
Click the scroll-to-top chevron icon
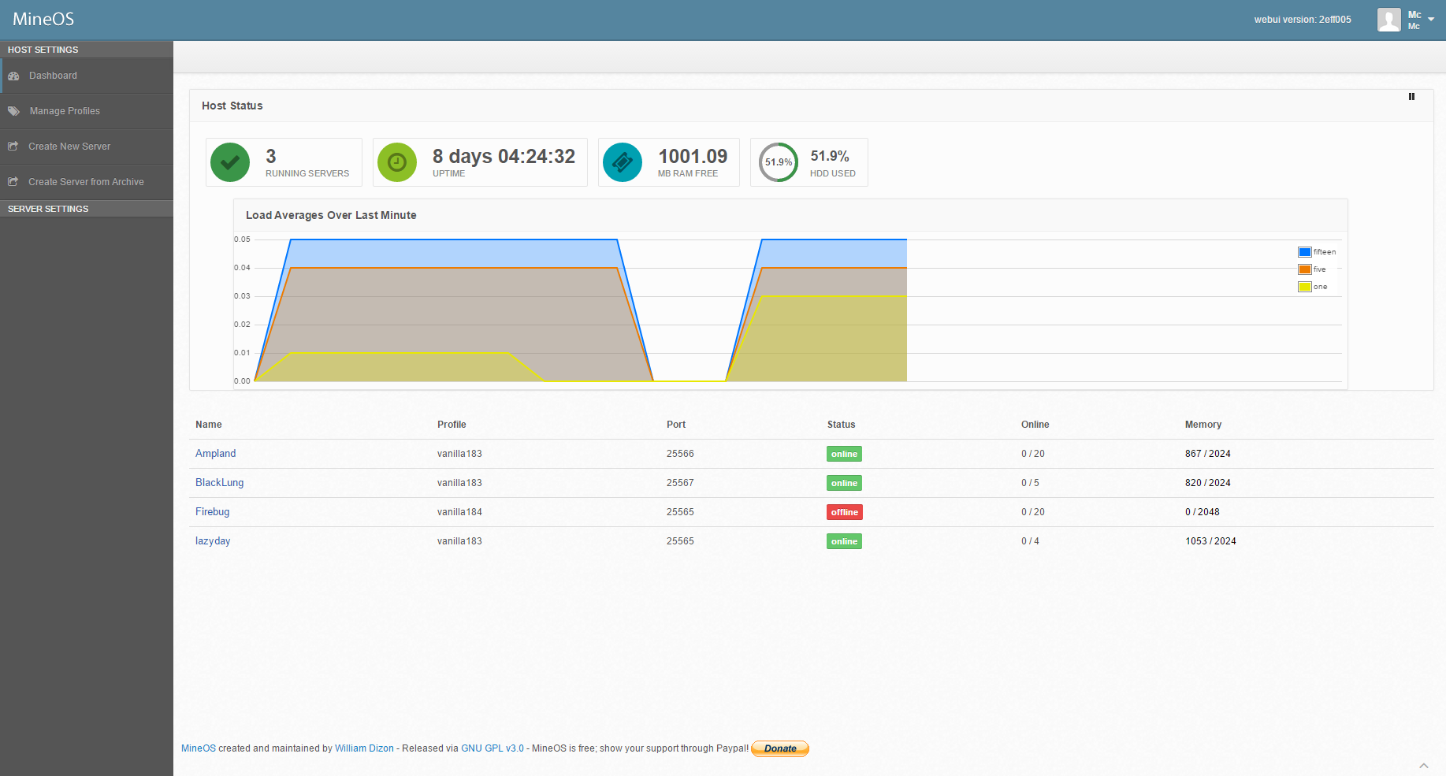1424,765
